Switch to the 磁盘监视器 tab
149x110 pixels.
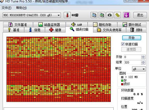tap(49, 25)
